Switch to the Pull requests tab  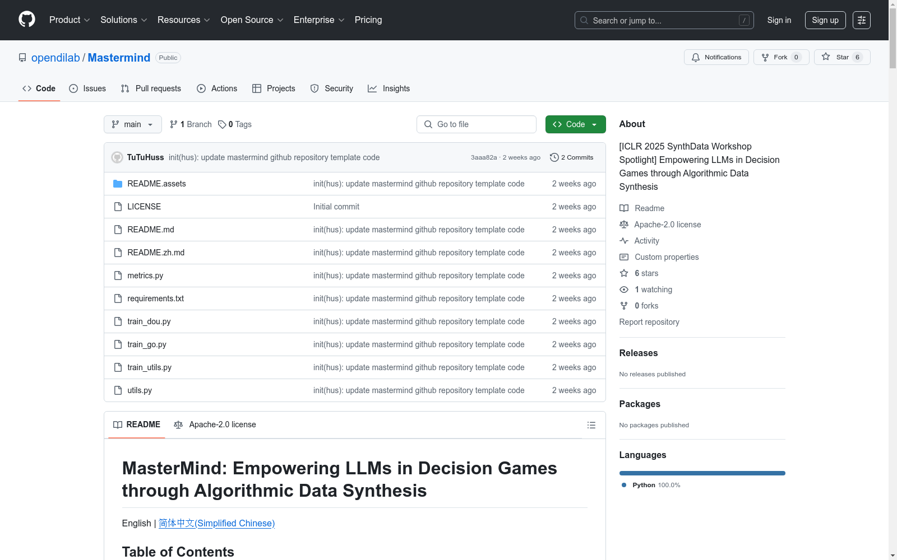(x=151, y=88)
